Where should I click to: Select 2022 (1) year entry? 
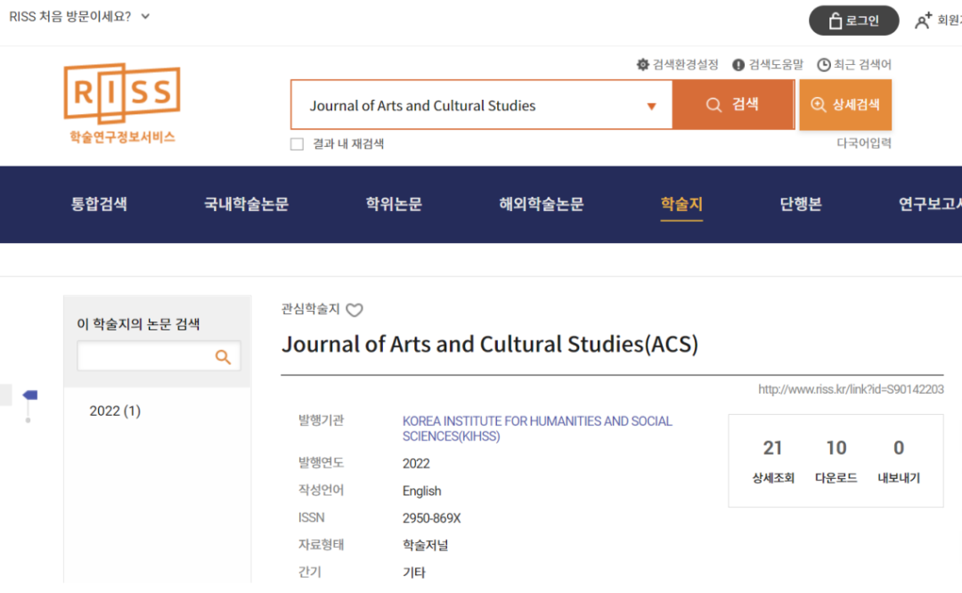pyautogui.click(x=115, y=410)
